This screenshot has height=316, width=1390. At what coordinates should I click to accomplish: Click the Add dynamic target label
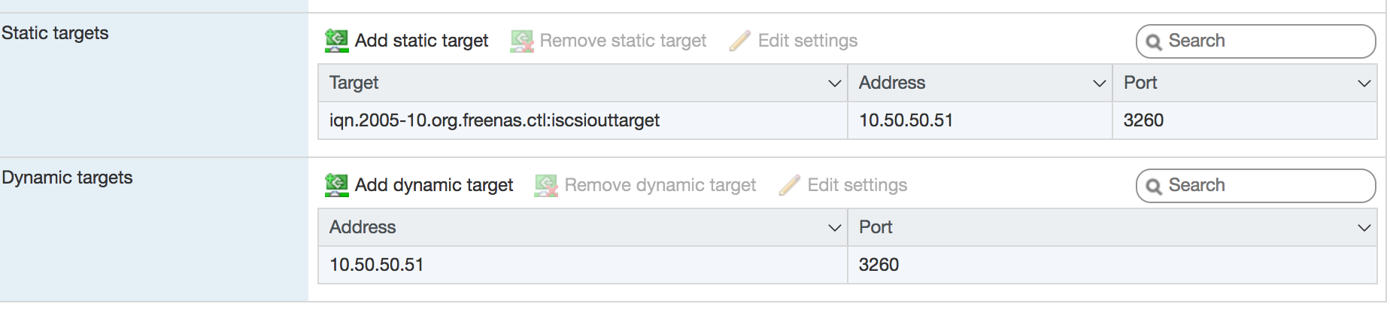coord(434,185)
